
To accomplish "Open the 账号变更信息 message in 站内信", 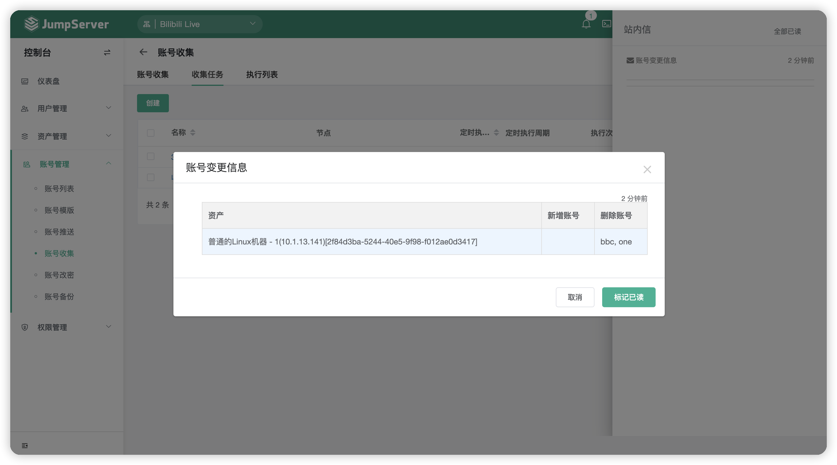I will coord(720,60).
